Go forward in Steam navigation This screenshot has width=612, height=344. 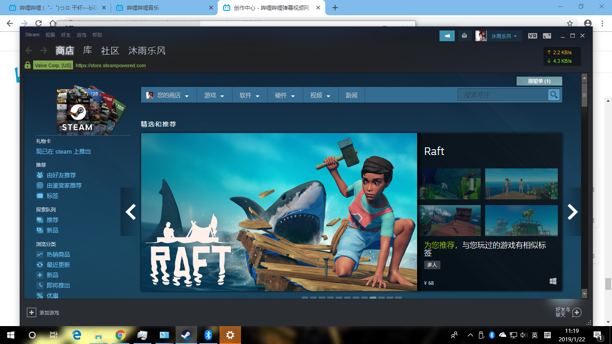[x=43, y=51]
